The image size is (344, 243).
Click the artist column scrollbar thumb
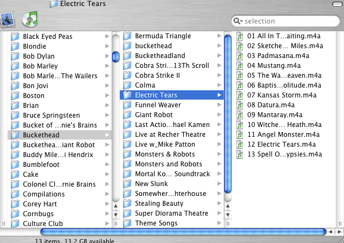click(x=115, y=56)
